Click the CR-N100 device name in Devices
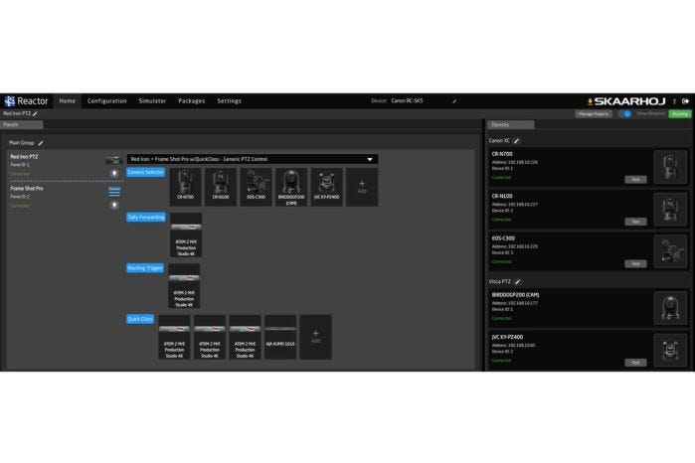The image size is (695, 463). pos(502,196)
